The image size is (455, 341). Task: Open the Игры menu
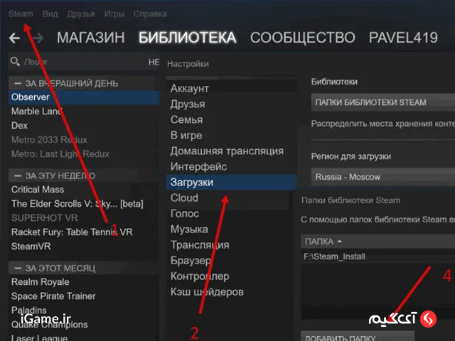114,14
